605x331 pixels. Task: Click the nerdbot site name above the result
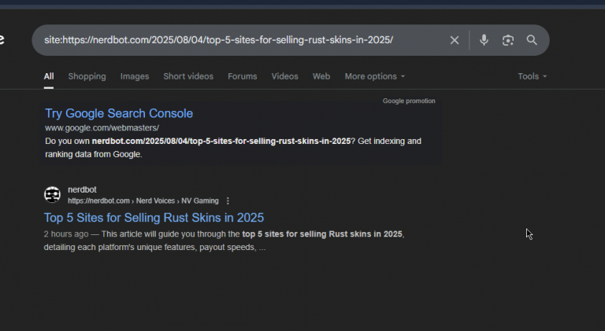(82, 189)
